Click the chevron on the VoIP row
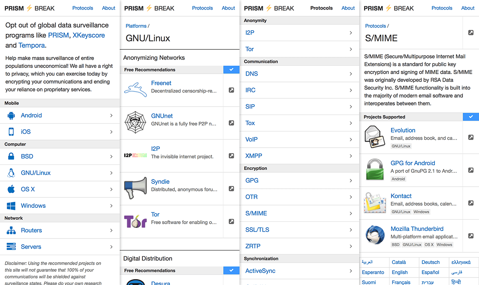 tap(351, 140)
